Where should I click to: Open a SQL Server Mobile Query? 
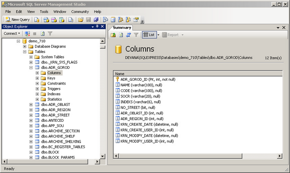[71, 19]
